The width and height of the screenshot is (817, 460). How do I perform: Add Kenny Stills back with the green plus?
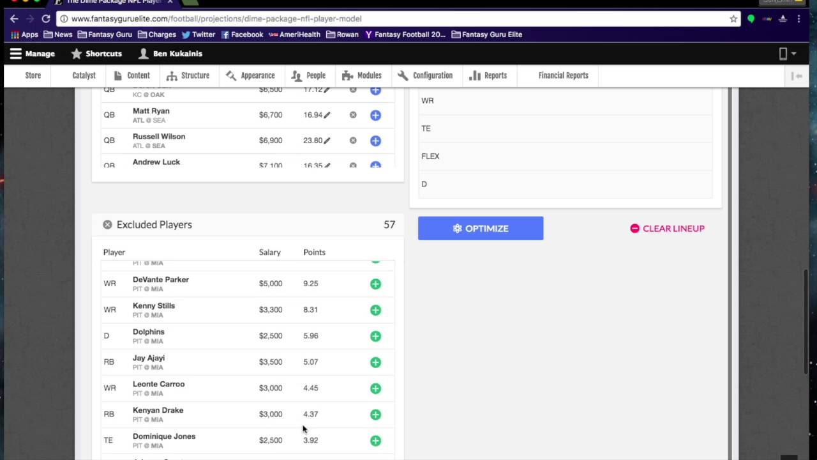[375, 310]
